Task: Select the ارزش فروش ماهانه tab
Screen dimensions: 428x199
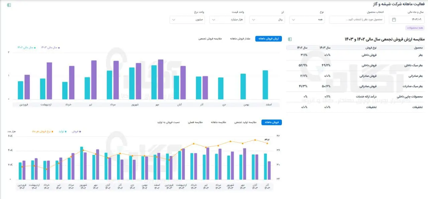Action: point(269,39)
